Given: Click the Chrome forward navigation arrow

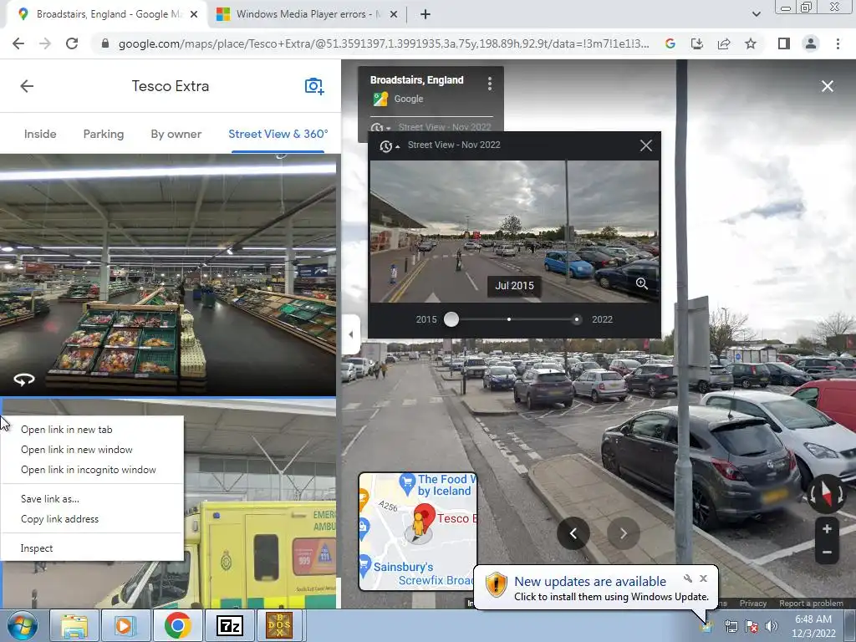Looking at the screenshot, I should [45, 43].
